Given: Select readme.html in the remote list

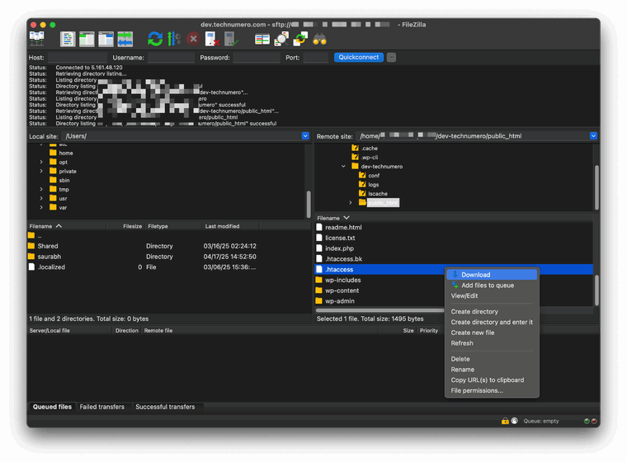Looking at the screenshot, I should click(343, 227).
